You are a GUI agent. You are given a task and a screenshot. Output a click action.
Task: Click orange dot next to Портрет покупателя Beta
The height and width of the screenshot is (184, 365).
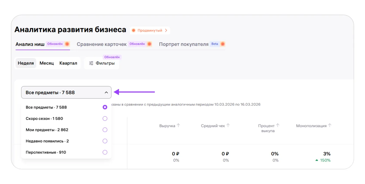click(x=223, y=44)
